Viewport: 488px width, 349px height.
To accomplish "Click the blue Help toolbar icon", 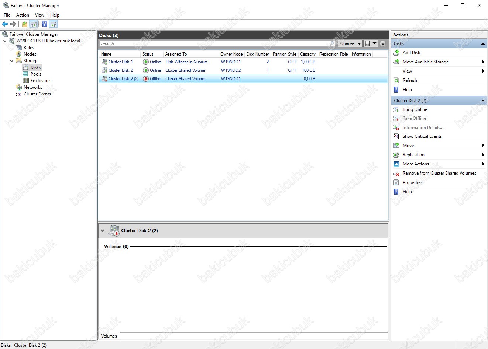I will click(44, 24).
